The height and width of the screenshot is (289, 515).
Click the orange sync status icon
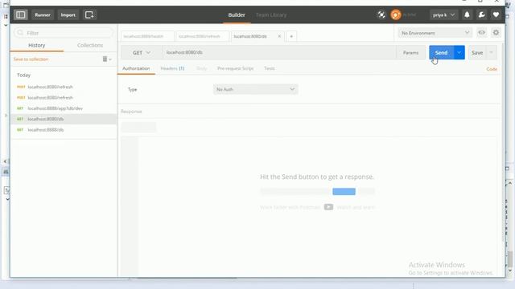tap(396, 14)
